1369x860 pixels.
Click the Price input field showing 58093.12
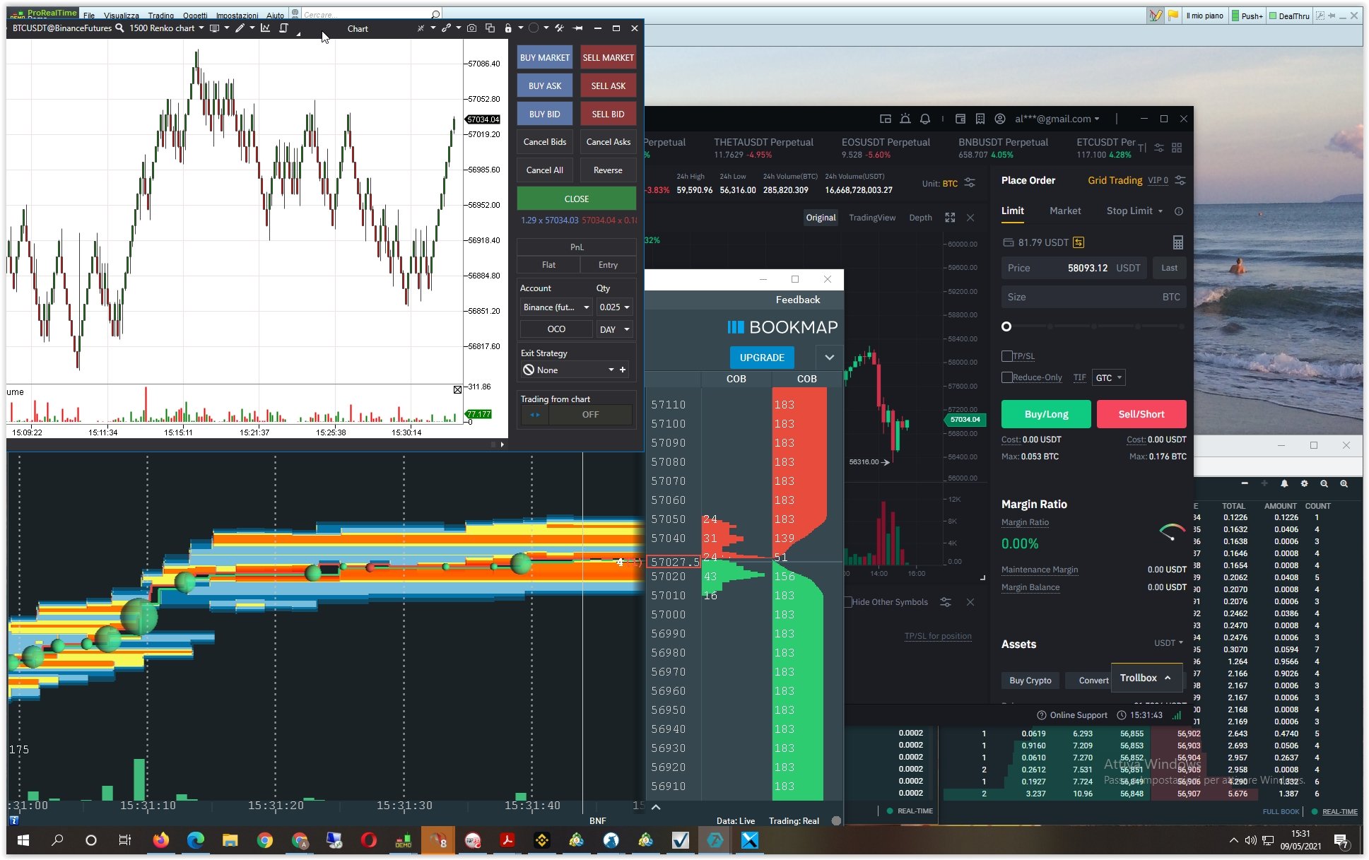pos(1074,269)
